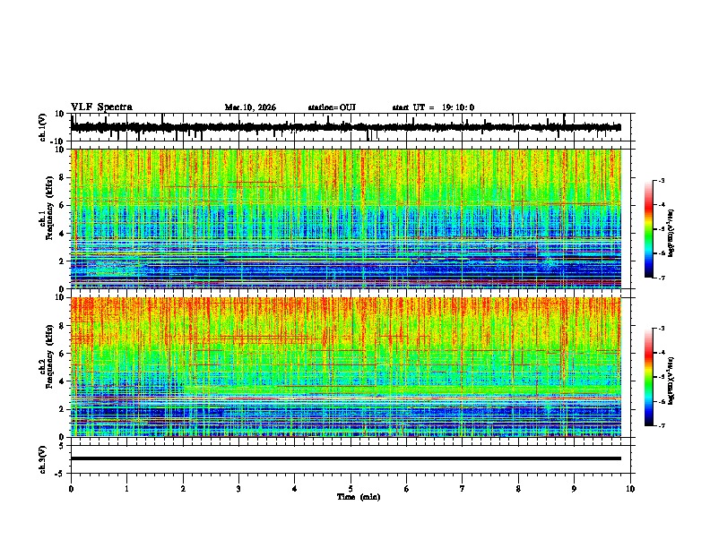The image size is (710, 548).
Task: Click the ch.1 "Frequency (kHz)" axis label
Action: point(49,208)
